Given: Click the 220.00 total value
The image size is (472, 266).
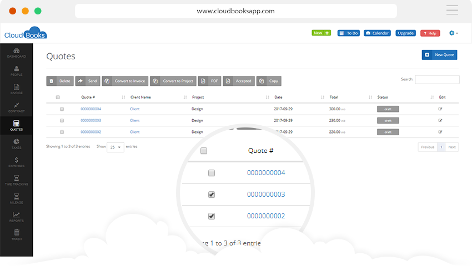Looking at the screenshot, I should [x=335, y=132].
